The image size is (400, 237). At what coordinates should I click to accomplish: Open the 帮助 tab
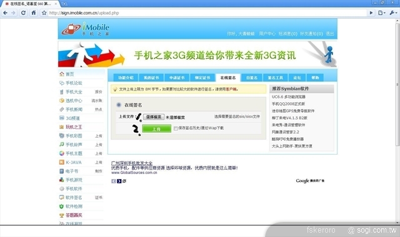point(315,77)
